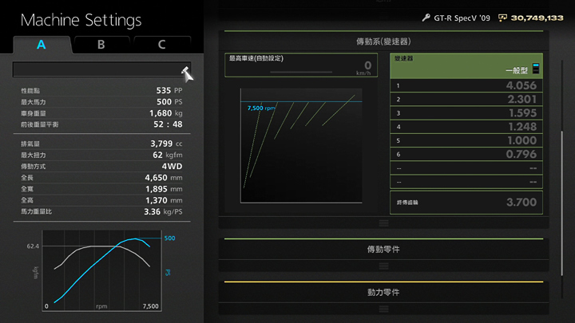Viewport: 575px width, 323px height.
Task: Click the grip handle under the 傳動零件 section
Action: click(383, 266)
